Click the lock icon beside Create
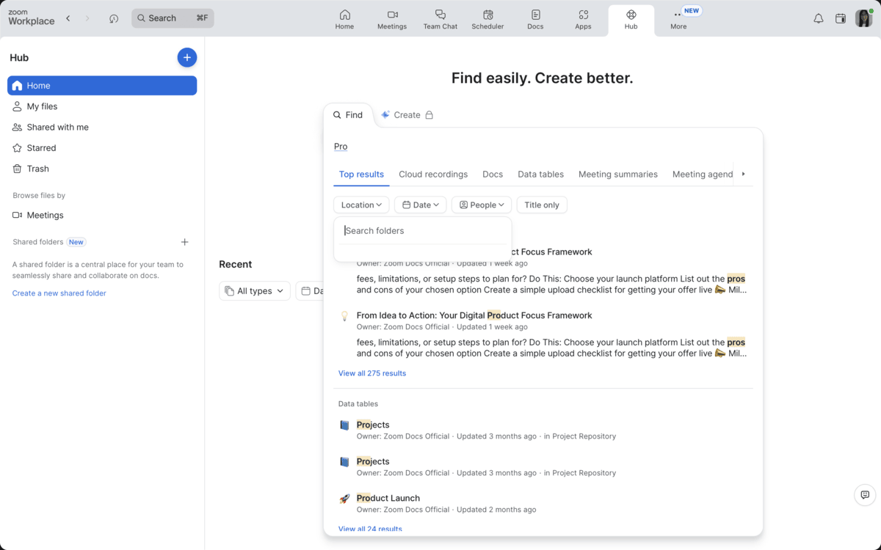The image size is (881, 550). coord(429,115)
